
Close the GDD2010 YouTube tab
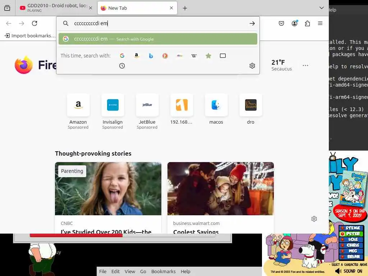click(x=91, y=8)
